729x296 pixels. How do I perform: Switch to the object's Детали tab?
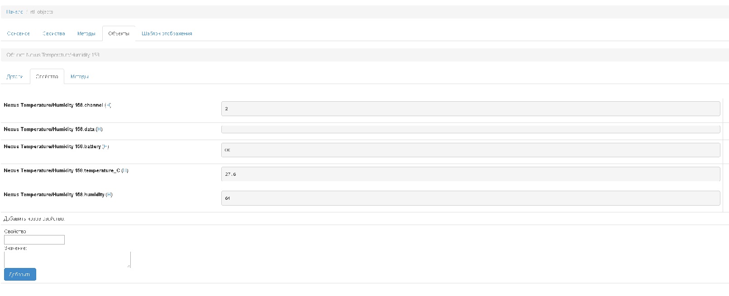[15, 76]
